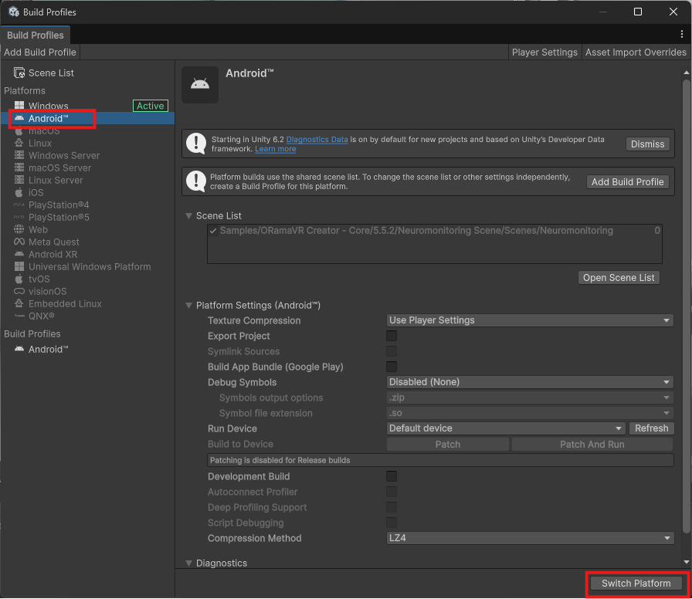The image size is (692, 599).
Task: Enable the Export Project checkbox
Action: (x=392, y=336)
